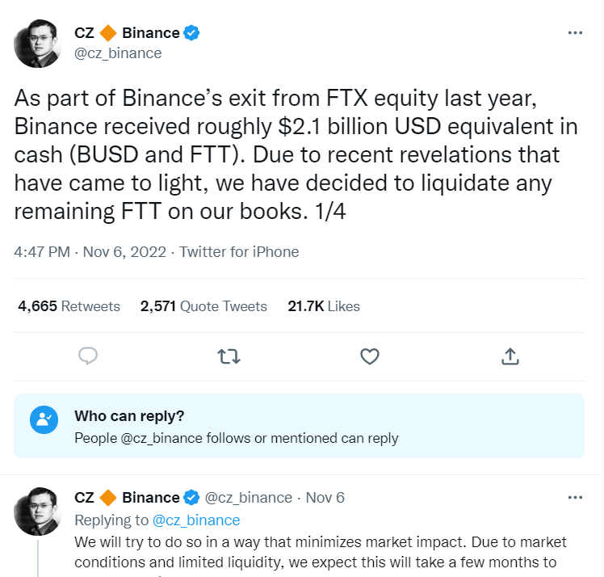Open CZ's avatar on the reply tweet
604x577 pixels.
(38, 512)
